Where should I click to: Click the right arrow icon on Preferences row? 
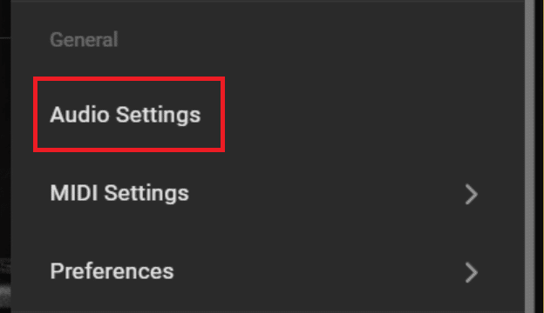pyautogui.click(x=472, y=272)
